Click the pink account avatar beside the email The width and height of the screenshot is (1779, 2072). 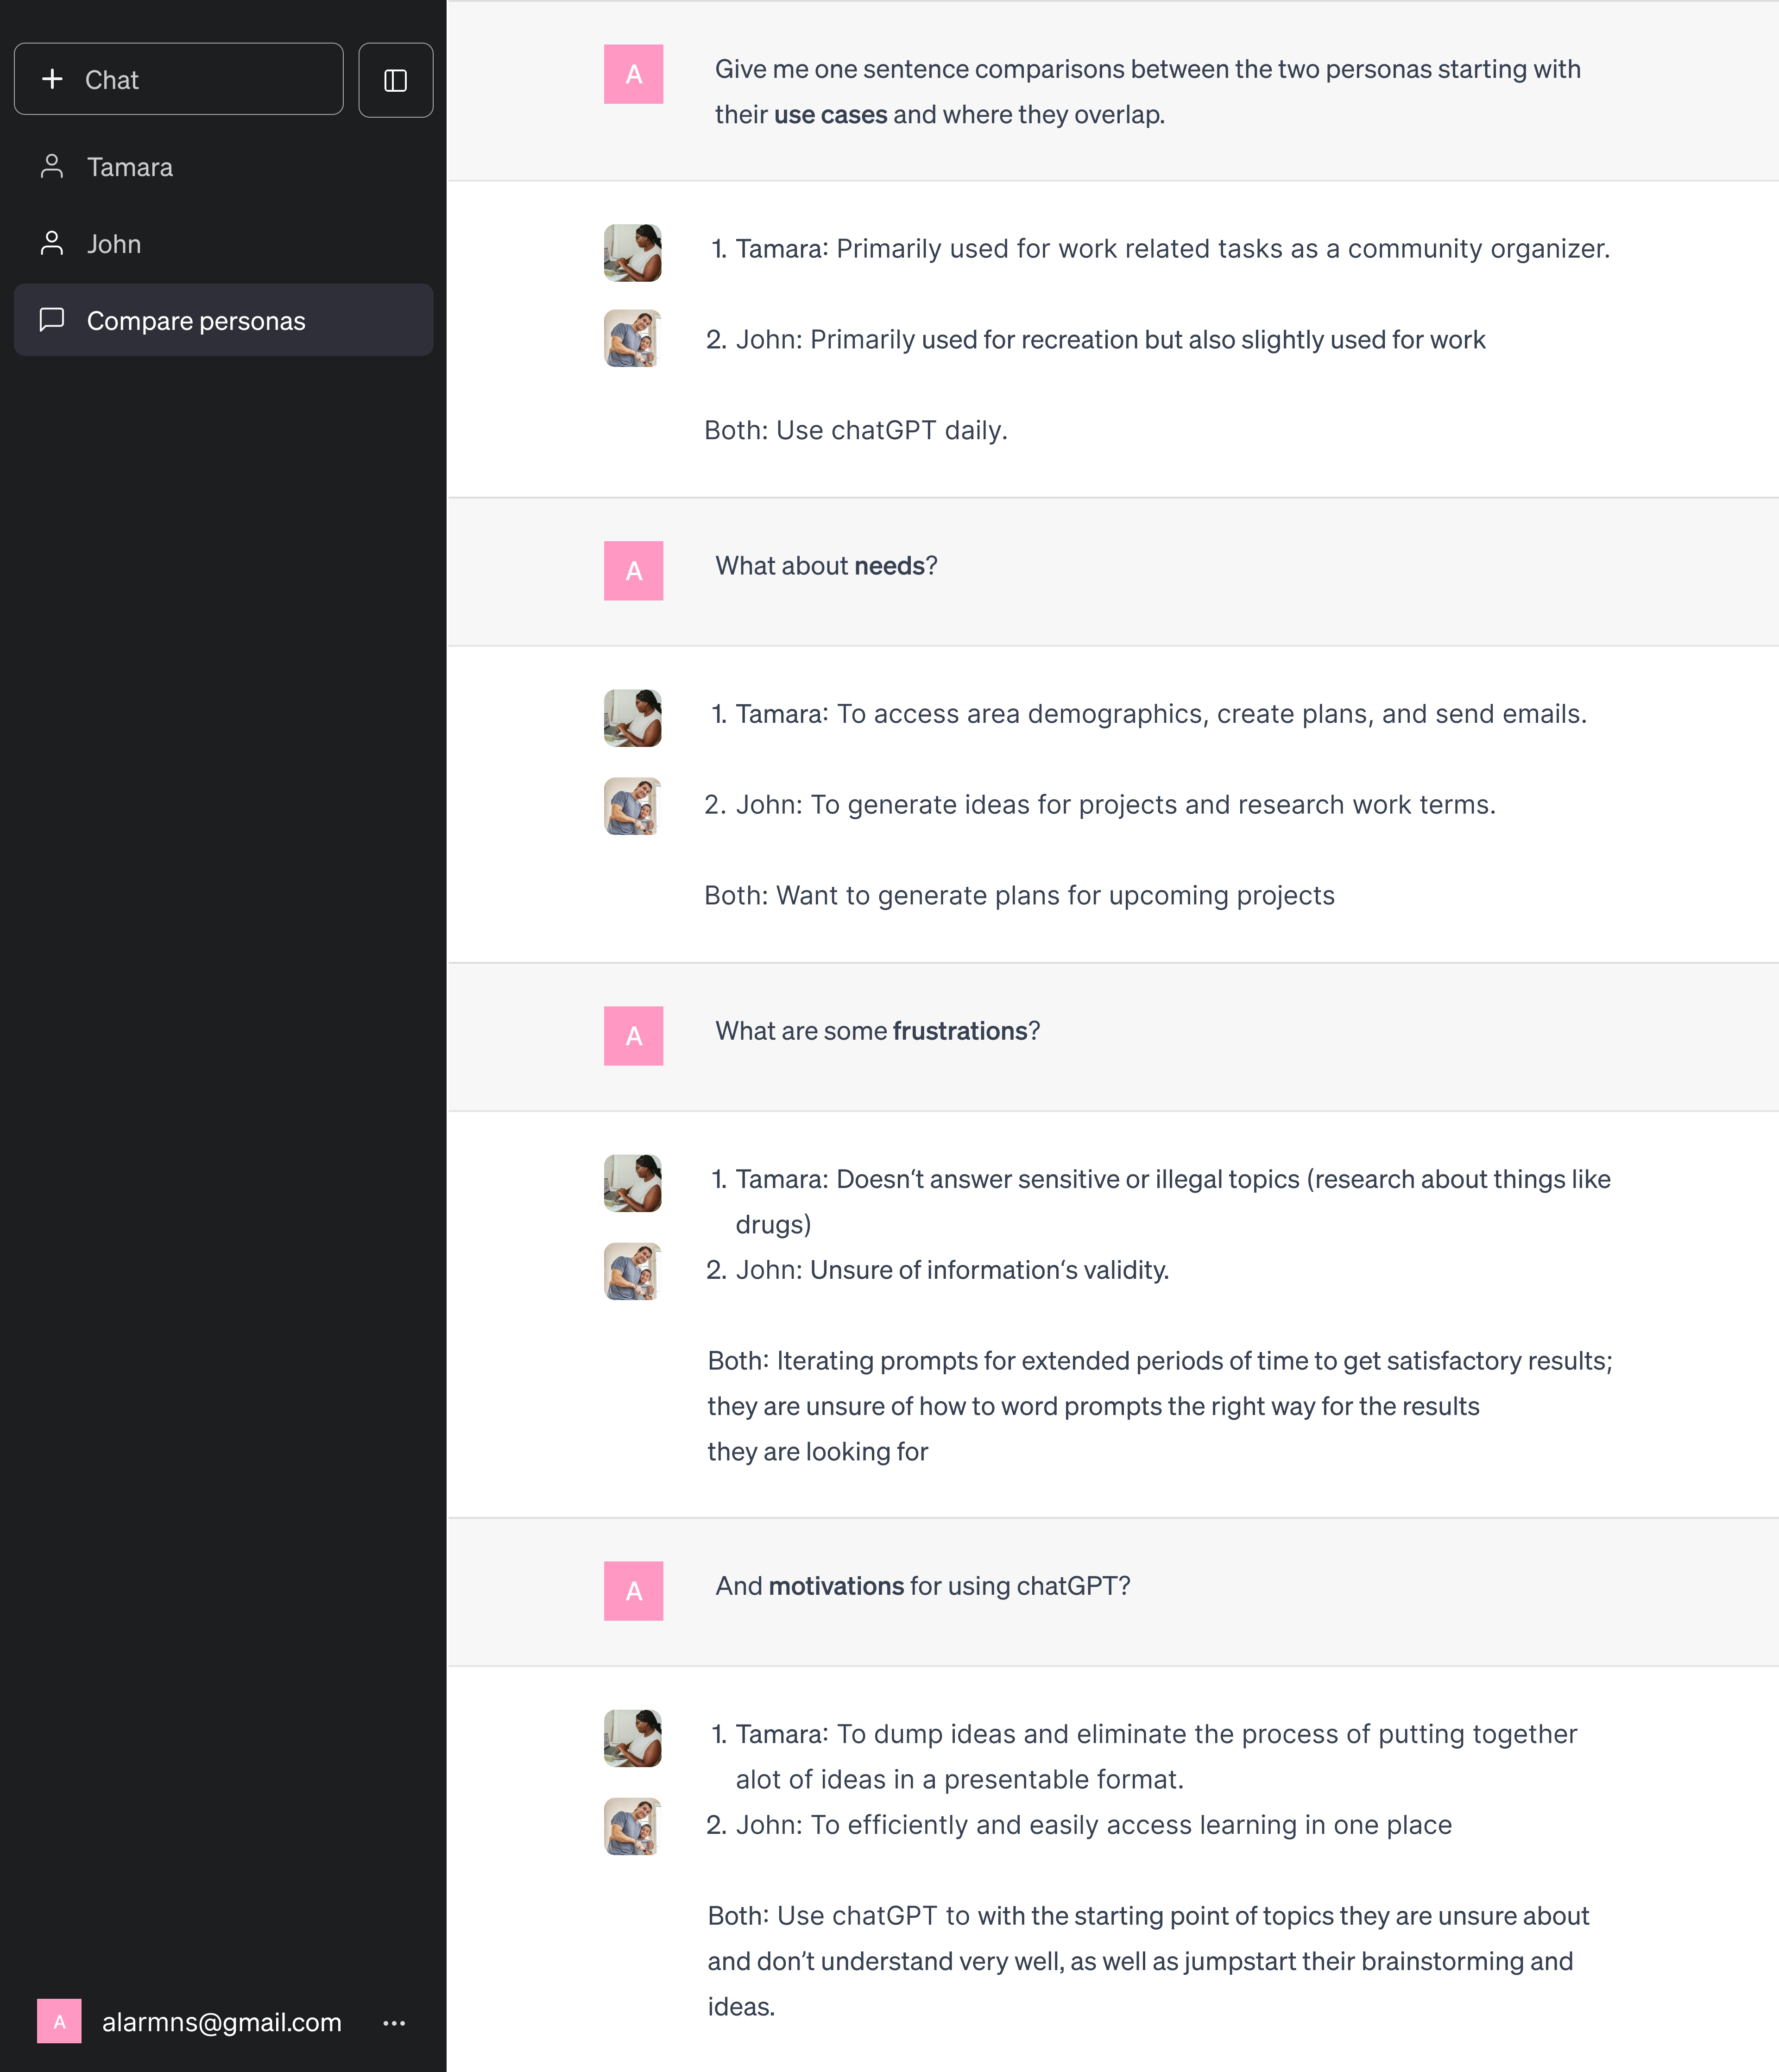[x=59, y=2022]
